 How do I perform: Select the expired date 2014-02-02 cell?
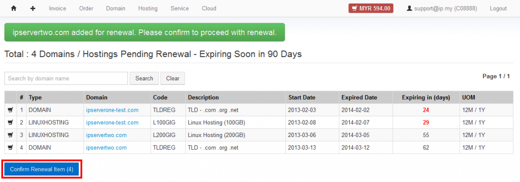pyautogui.click(x=366, y=110)
